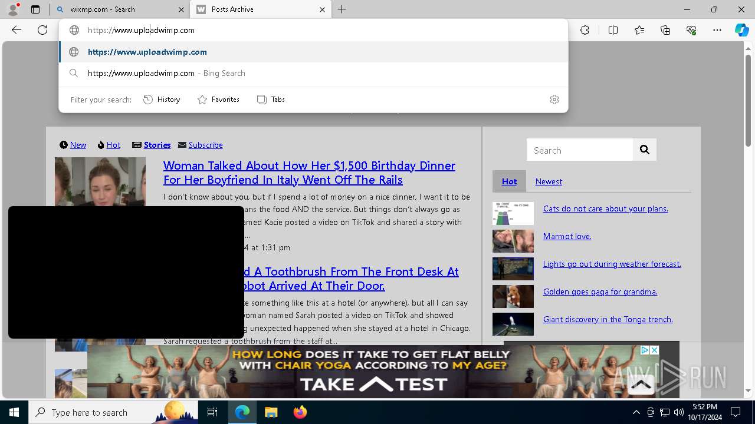Open Task View on the taskbar
This screenshot has height=424, width=755.
[x=212, y=412]
